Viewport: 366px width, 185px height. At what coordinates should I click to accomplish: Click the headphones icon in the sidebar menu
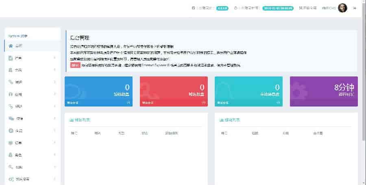pos(11,94)
